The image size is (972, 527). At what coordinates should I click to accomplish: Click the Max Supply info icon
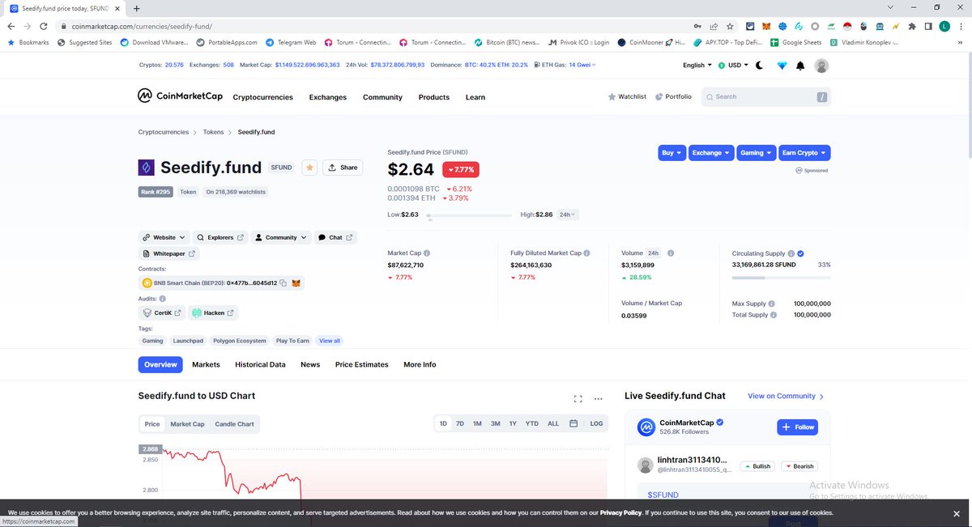coord(772,304)
